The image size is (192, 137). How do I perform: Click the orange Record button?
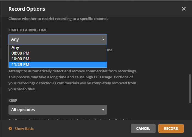(171, 129)
